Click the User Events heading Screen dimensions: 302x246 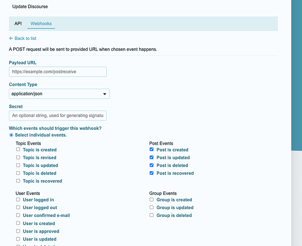pos(28,193)
